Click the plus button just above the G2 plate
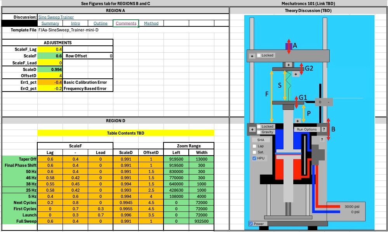 [x=289, y=65]
